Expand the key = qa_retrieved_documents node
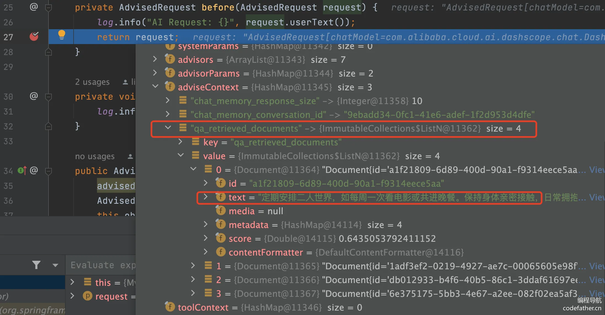Viewport: 605px width, 315px height. [180, 142]
